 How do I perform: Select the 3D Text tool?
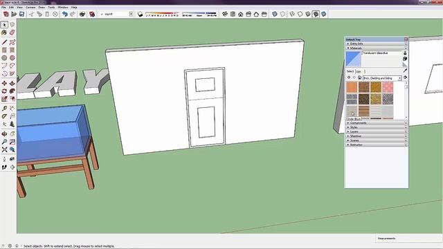click(12, 124)
